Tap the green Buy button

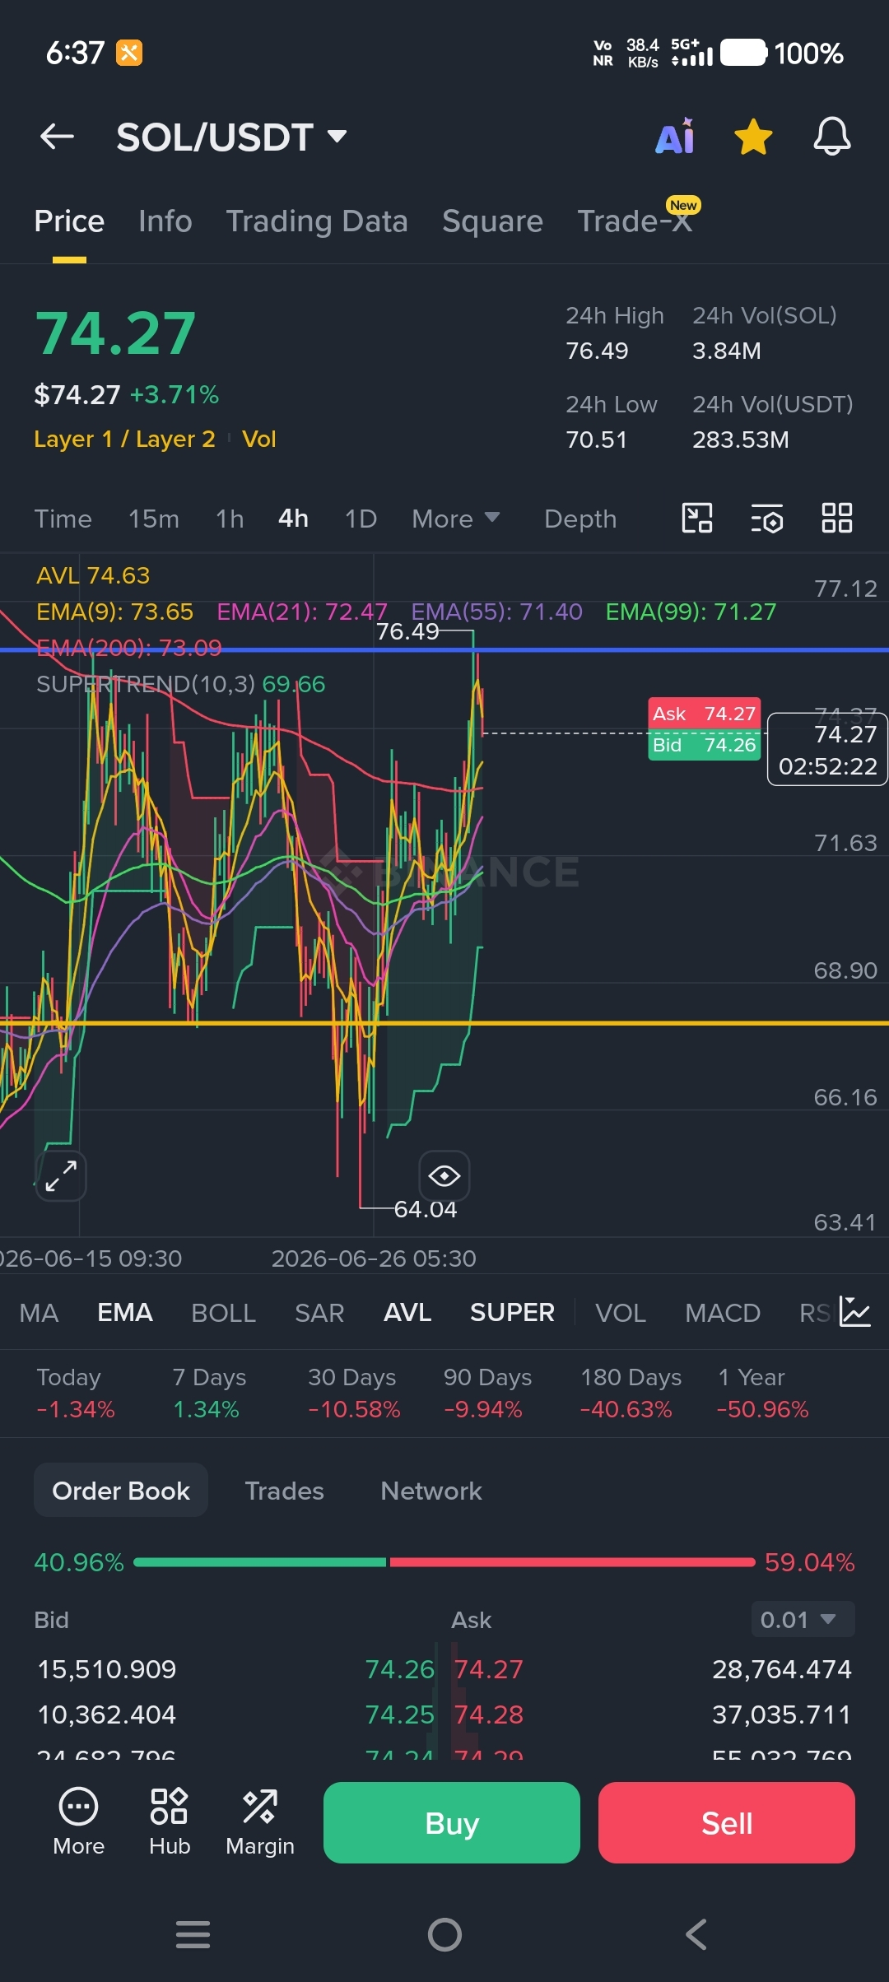click(x=452, y=1822)
